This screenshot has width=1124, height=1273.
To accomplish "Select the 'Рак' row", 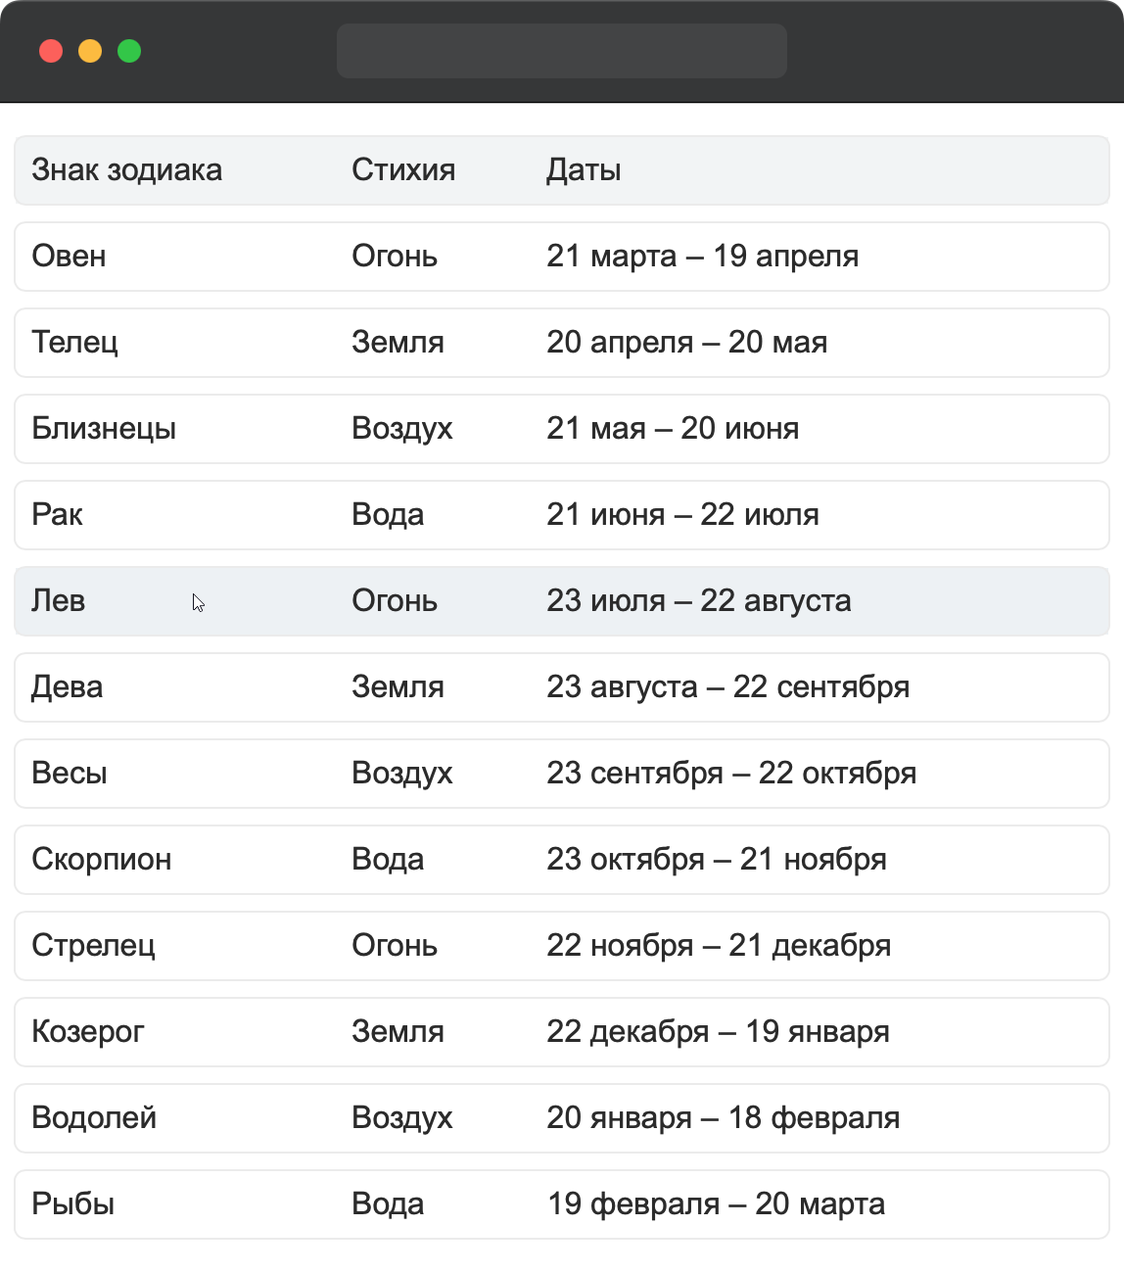I will (561, 515).
